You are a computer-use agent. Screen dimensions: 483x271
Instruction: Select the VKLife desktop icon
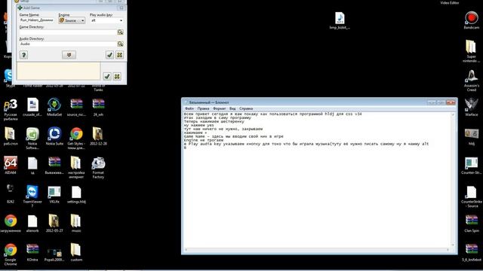coord(54,194)
